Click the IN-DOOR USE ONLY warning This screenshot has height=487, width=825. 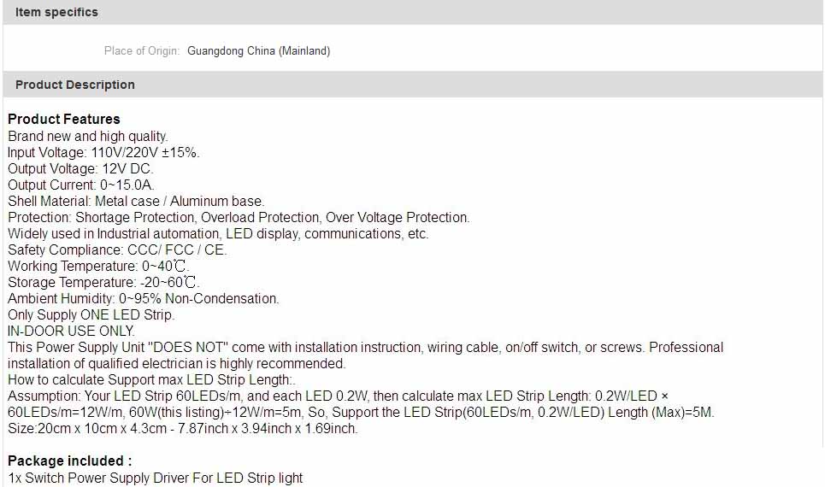pyautogui.click(x=71, y=331)
